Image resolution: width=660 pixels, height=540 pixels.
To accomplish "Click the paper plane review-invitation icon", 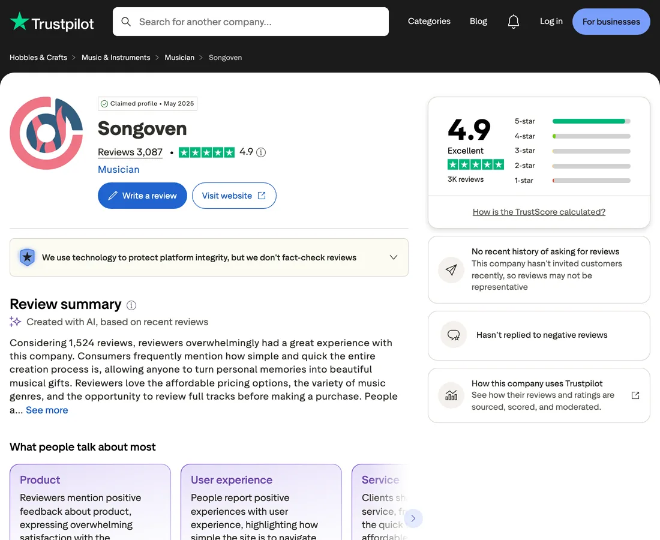I will [451, 270].
